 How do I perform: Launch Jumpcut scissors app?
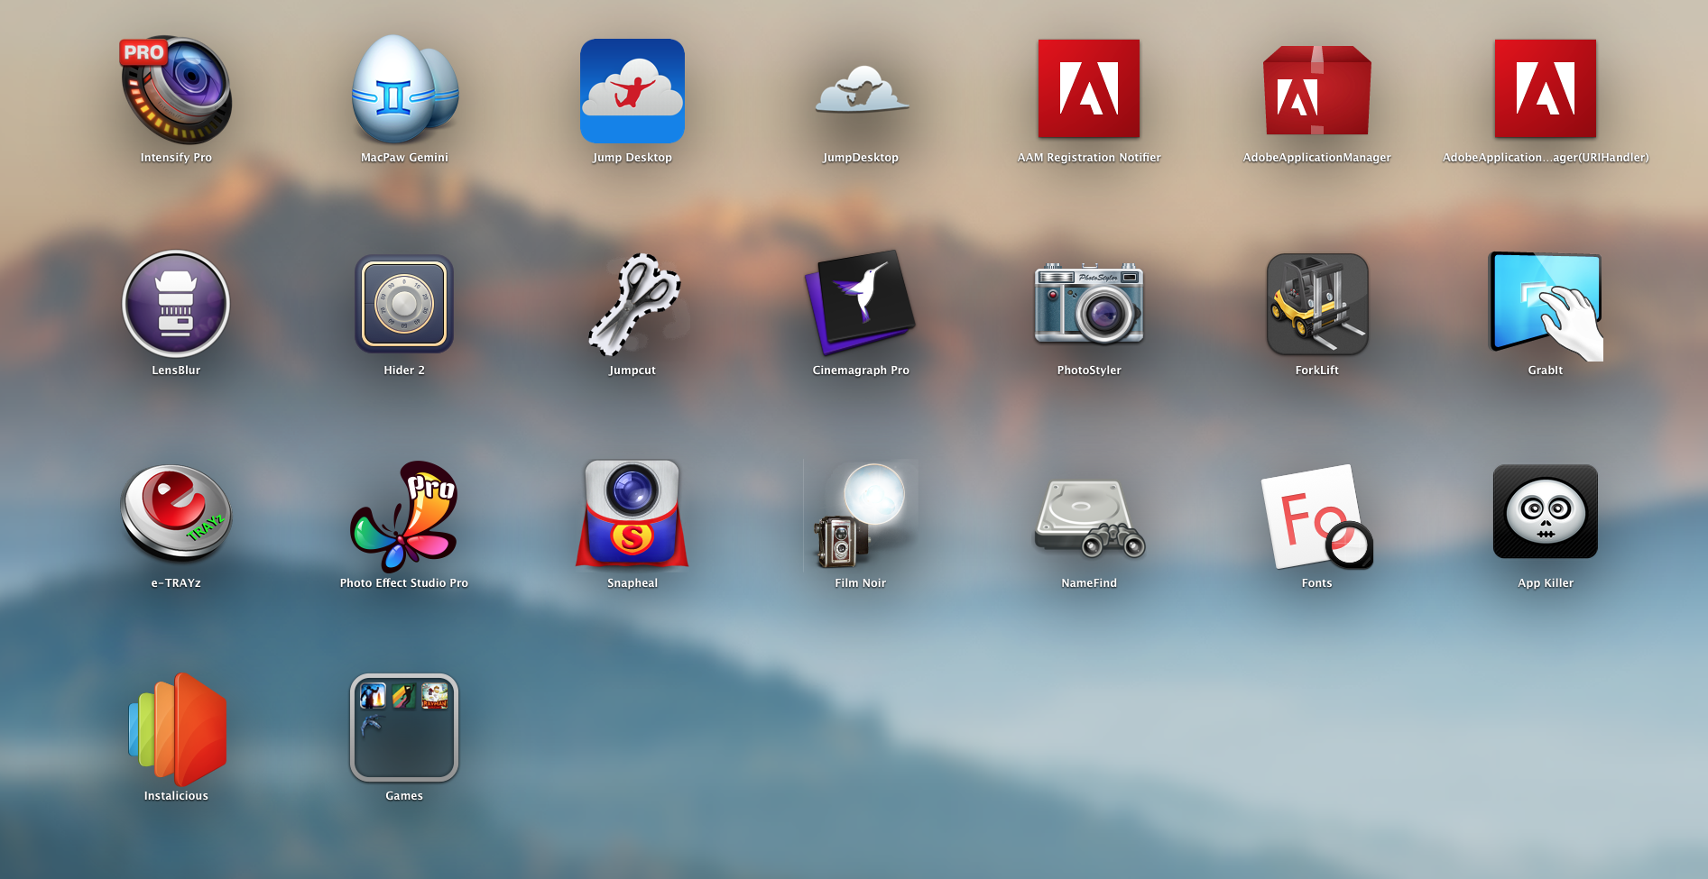point(632,304)
